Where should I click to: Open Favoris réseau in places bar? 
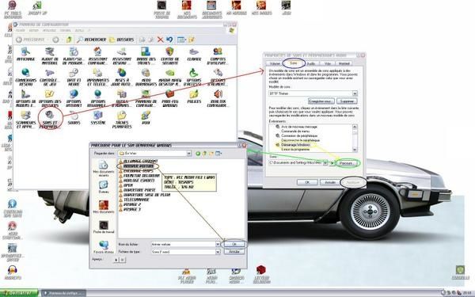click(x=104, y=247)
